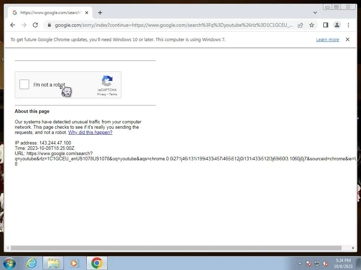Viewport: 361px width, 270px height.
Task: Click the scrollbar right arrow
Action: click(353, 248)
